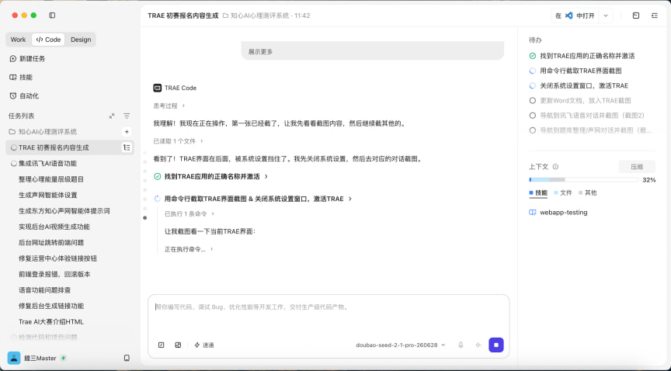671x371 pixels.
Task: Click status circle of TRAE 初赛报名内容生成 task
Action: pos(14,147)
